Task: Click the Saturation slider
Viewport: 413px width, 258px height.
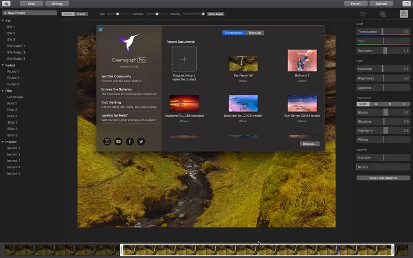Action: pos(383,51)
